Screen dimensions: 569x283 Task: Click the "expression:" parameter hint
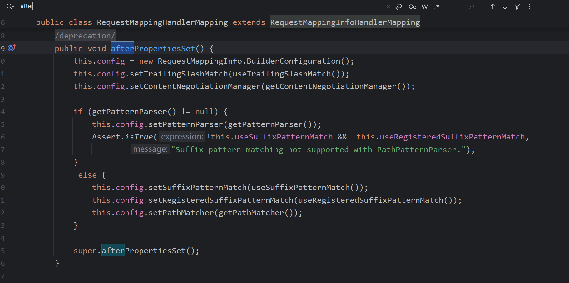[x=182, y=137]
